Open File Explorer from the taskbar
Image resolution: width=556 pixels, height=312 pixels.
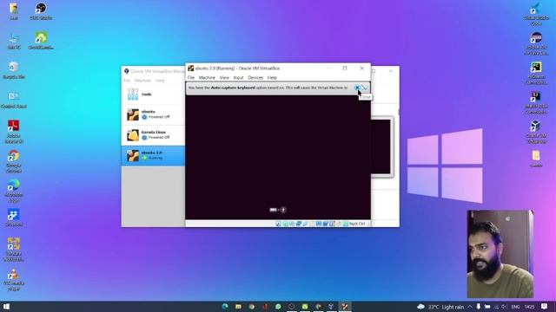[x=238, y=306]
